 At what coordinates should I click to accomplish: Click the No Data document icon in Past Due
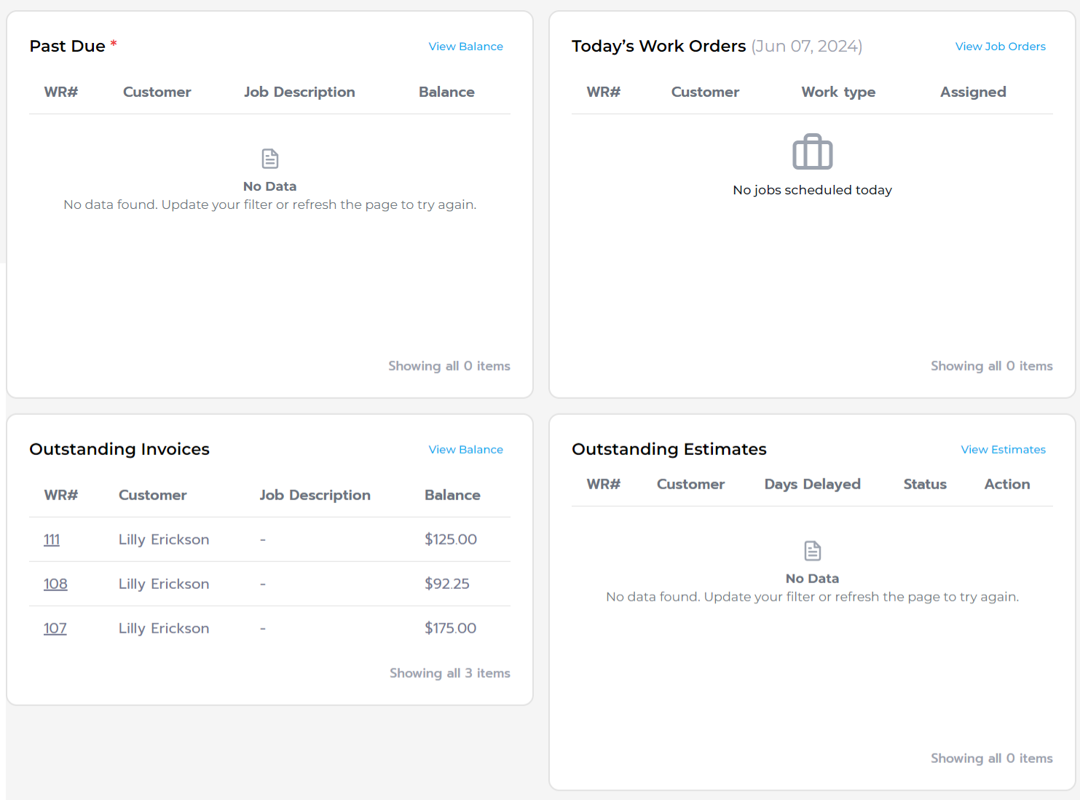[269, 158]
